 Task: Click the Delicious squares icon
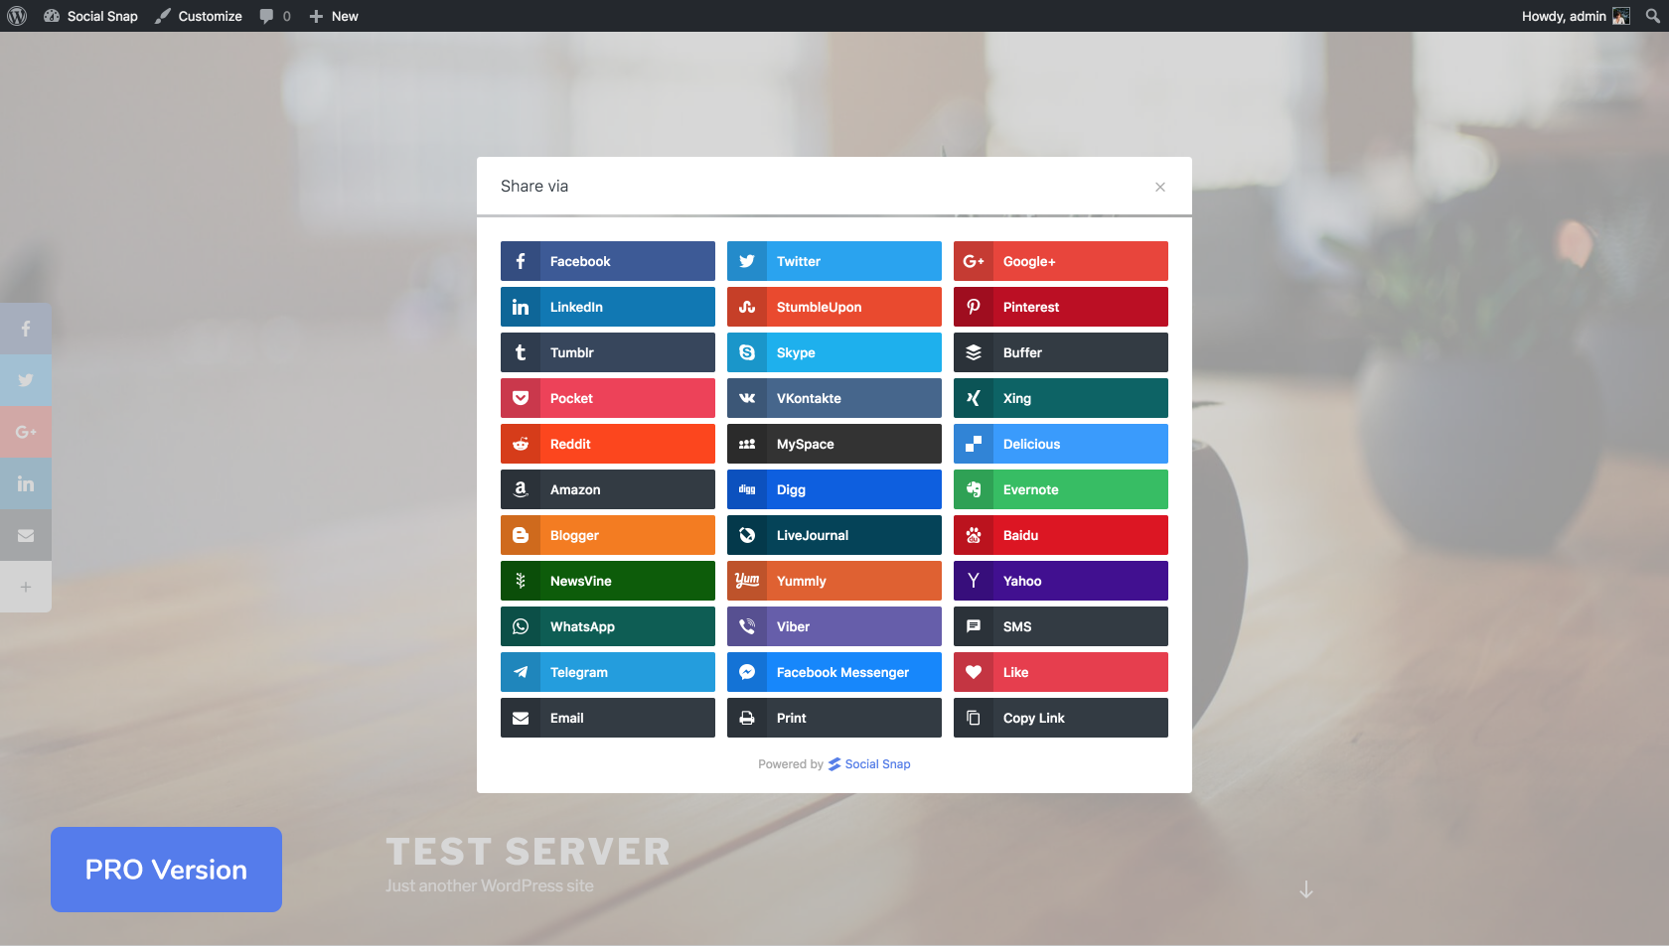click(974, 444)
